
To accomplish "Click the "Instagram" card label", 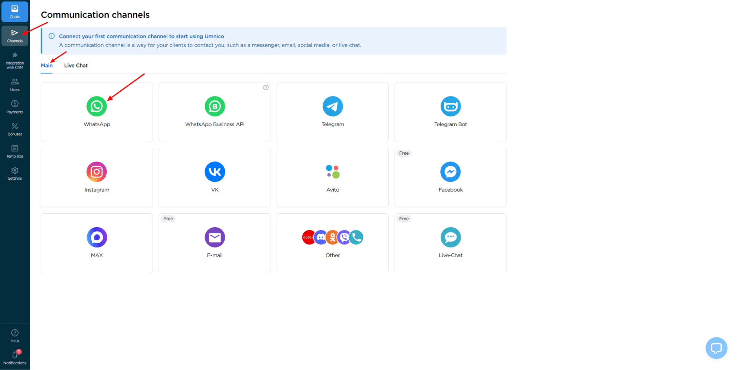I will pyautogui.click(x=97, y=190).
